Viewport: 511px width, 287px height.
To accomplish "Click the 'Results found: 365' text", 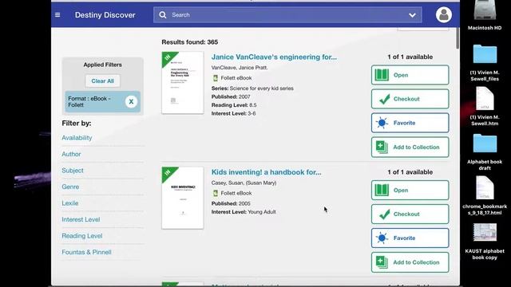I will pos(190,42).
